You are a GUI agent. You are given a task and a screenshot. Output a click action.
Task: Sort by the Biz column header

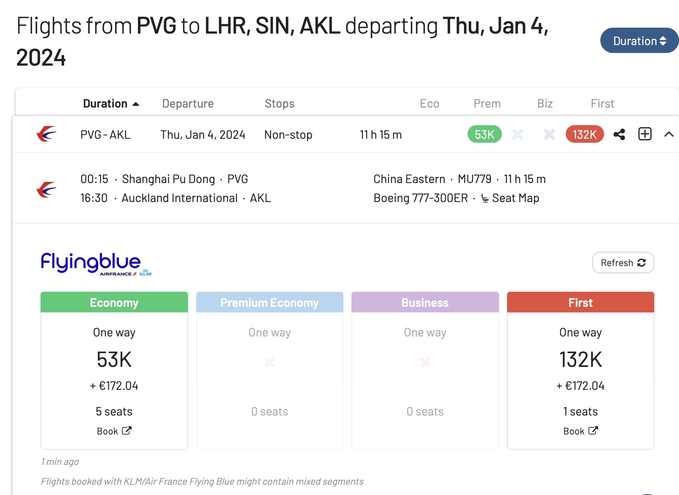click(545, 104)
